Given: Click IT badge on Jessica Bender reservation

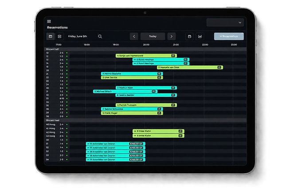Looking at the screenshot, I should tap(173, 95).
